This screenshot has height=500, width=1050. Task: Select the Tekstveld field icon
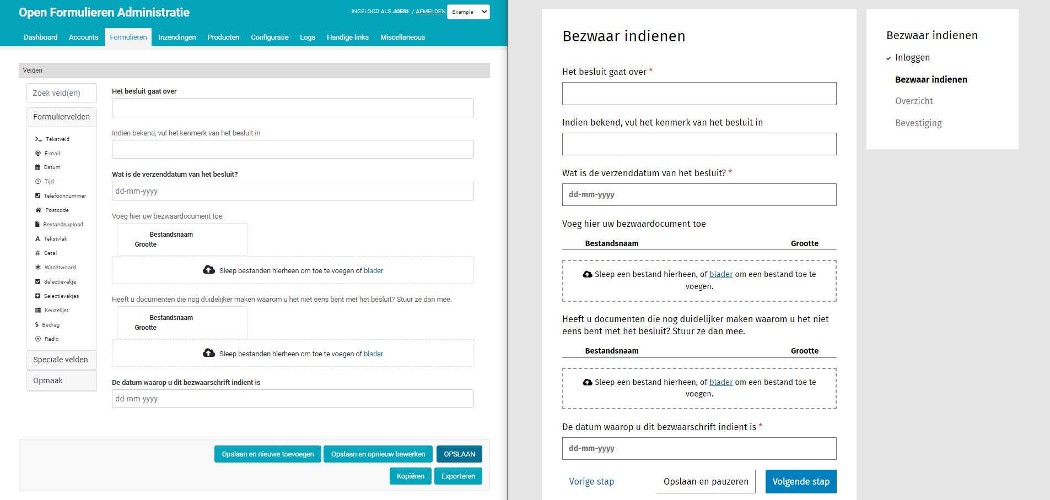point(39,139)
